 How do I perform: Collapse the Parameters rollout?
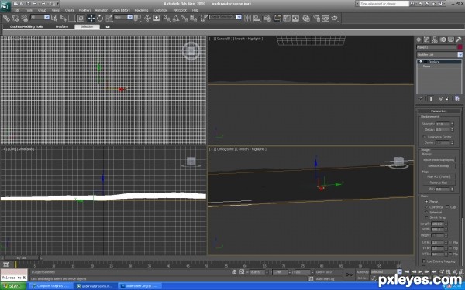[x=439, y=111]
